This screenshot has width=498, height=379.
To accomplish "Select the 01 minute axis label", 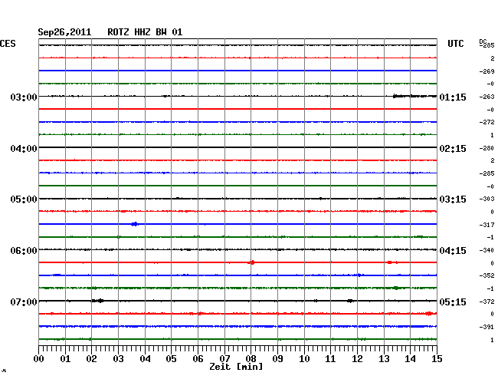I will coord(65,359).
